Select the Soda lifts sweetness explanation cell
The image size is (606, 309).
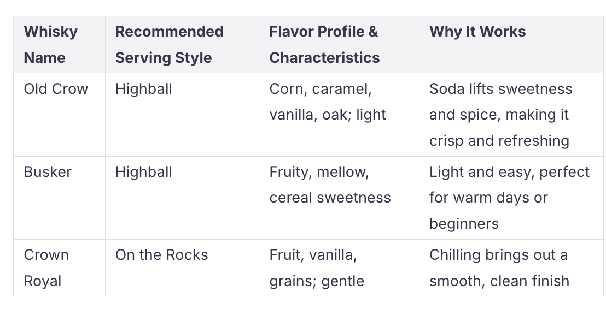pos(511,115)
